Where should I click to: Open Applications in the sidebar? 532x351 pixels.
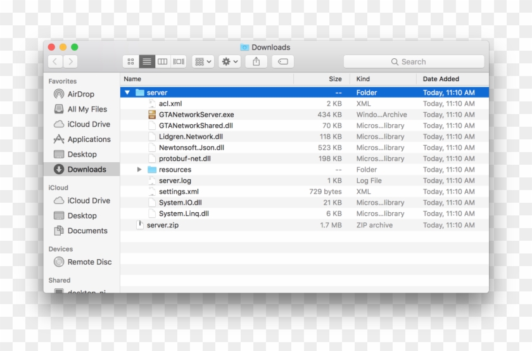(x=82, y=139)
